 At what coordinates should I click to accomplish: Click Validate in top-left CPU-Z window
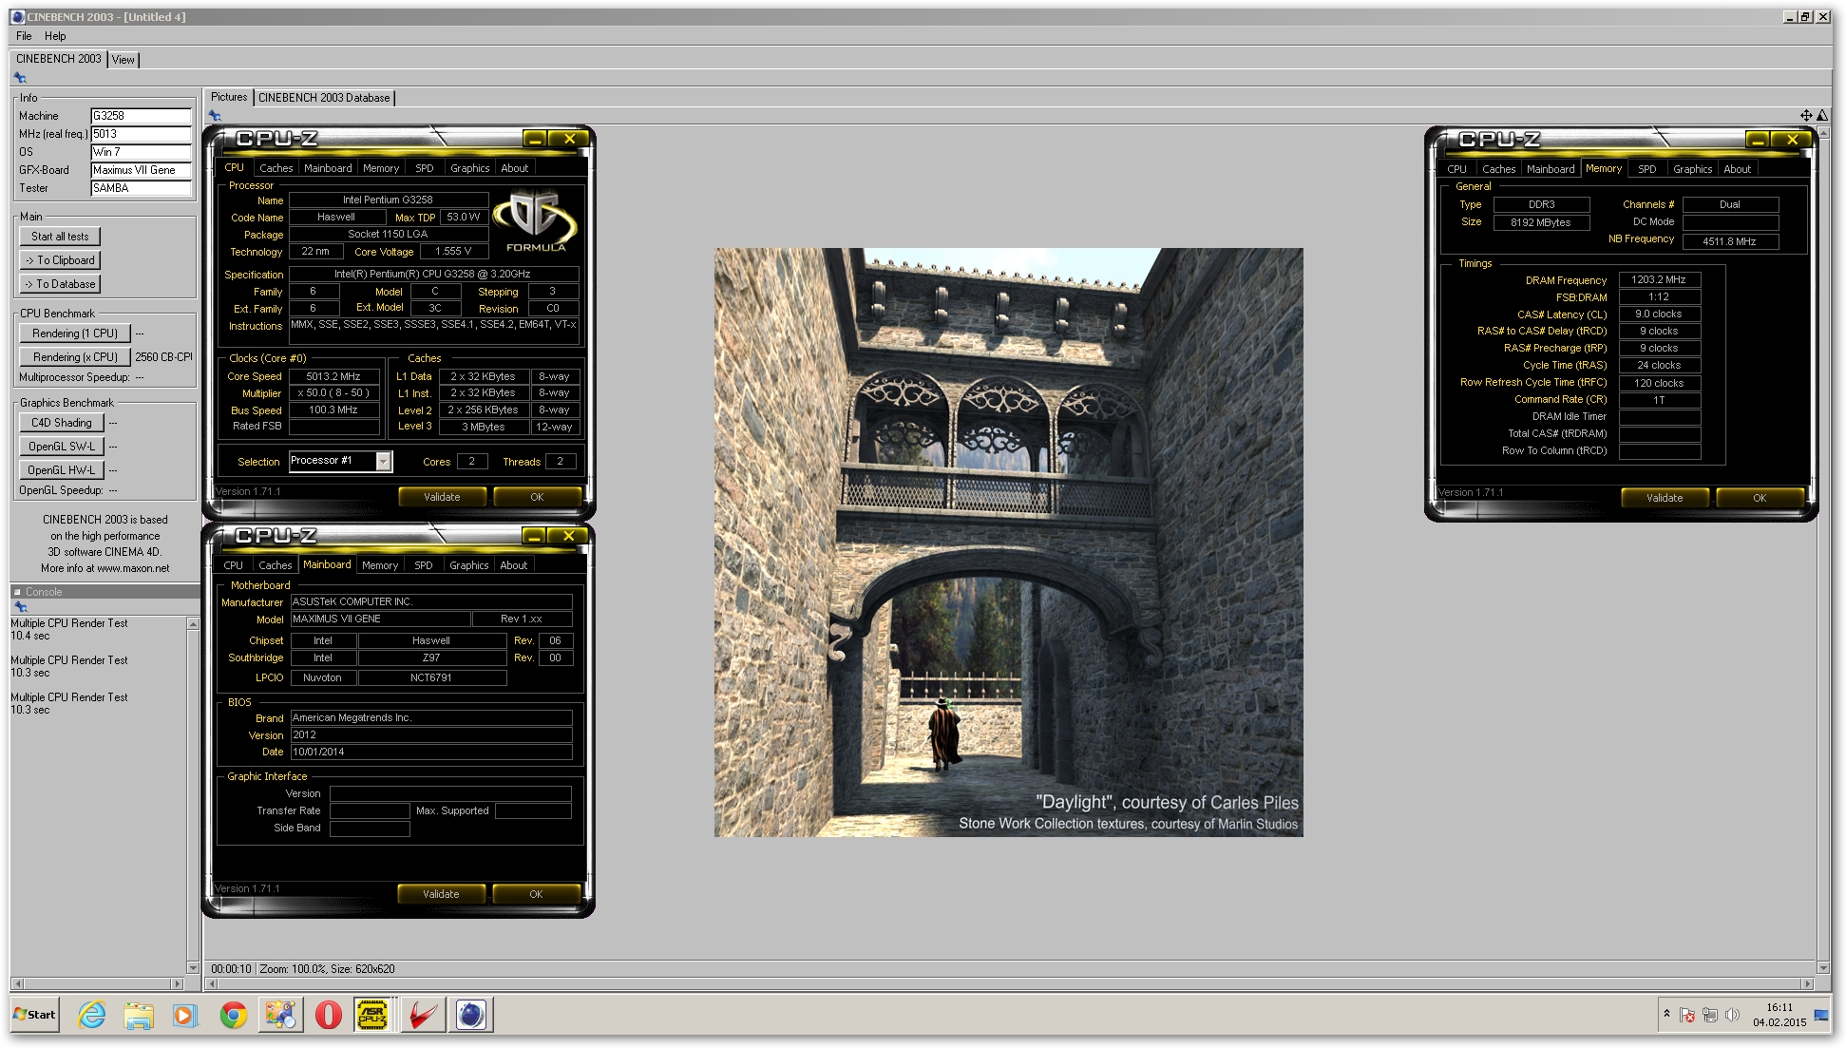point(442,497)
